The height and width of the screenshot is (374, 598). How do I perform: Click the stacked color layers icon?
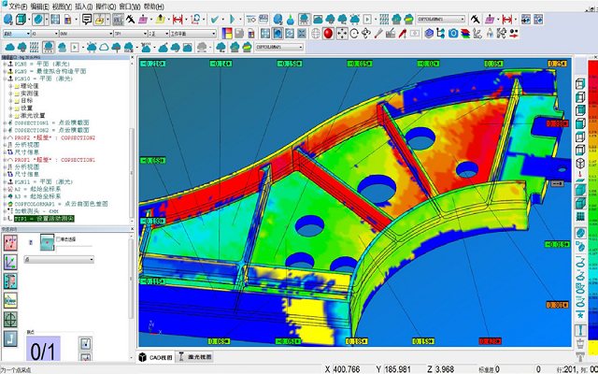coord(465,34)
